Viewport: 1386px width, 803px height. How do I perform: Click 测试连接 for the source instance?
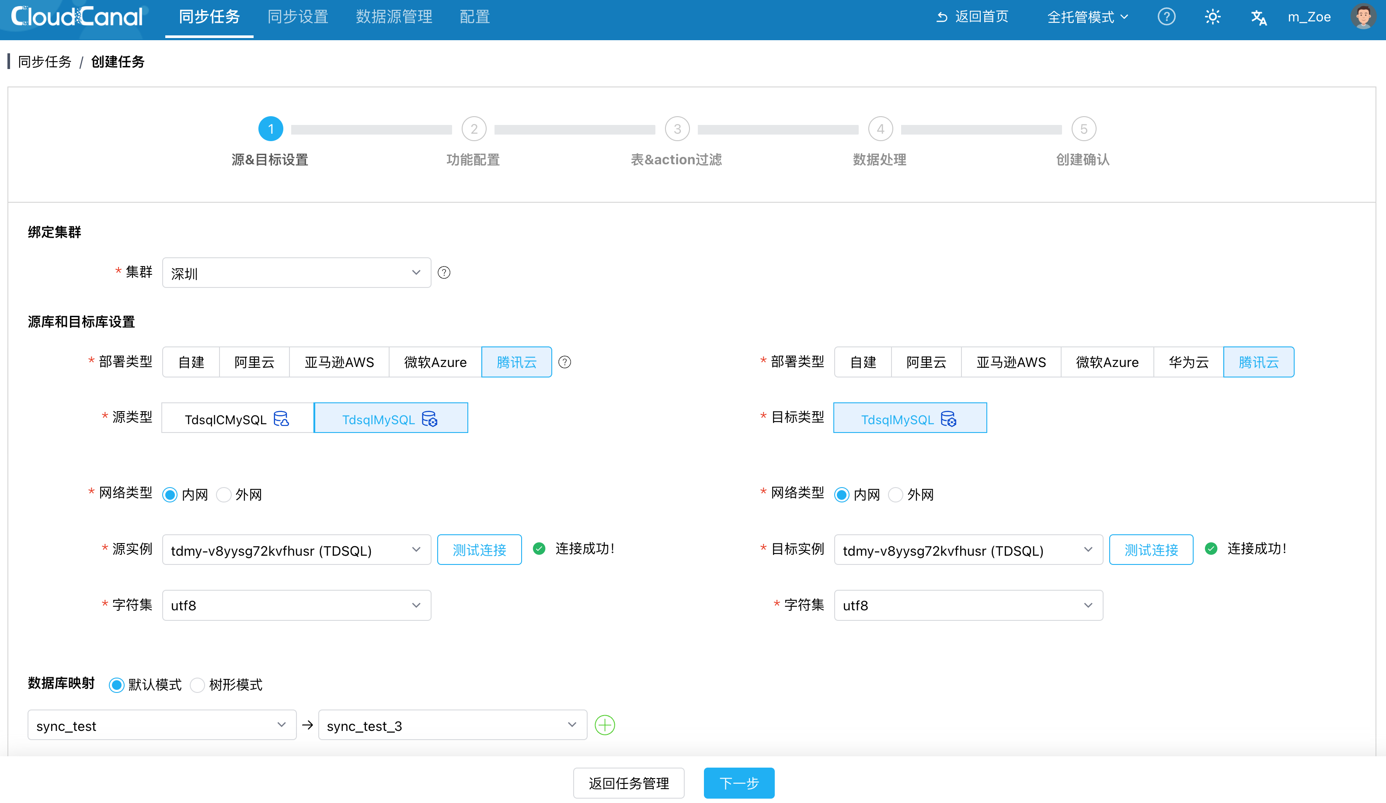[479, 549]
